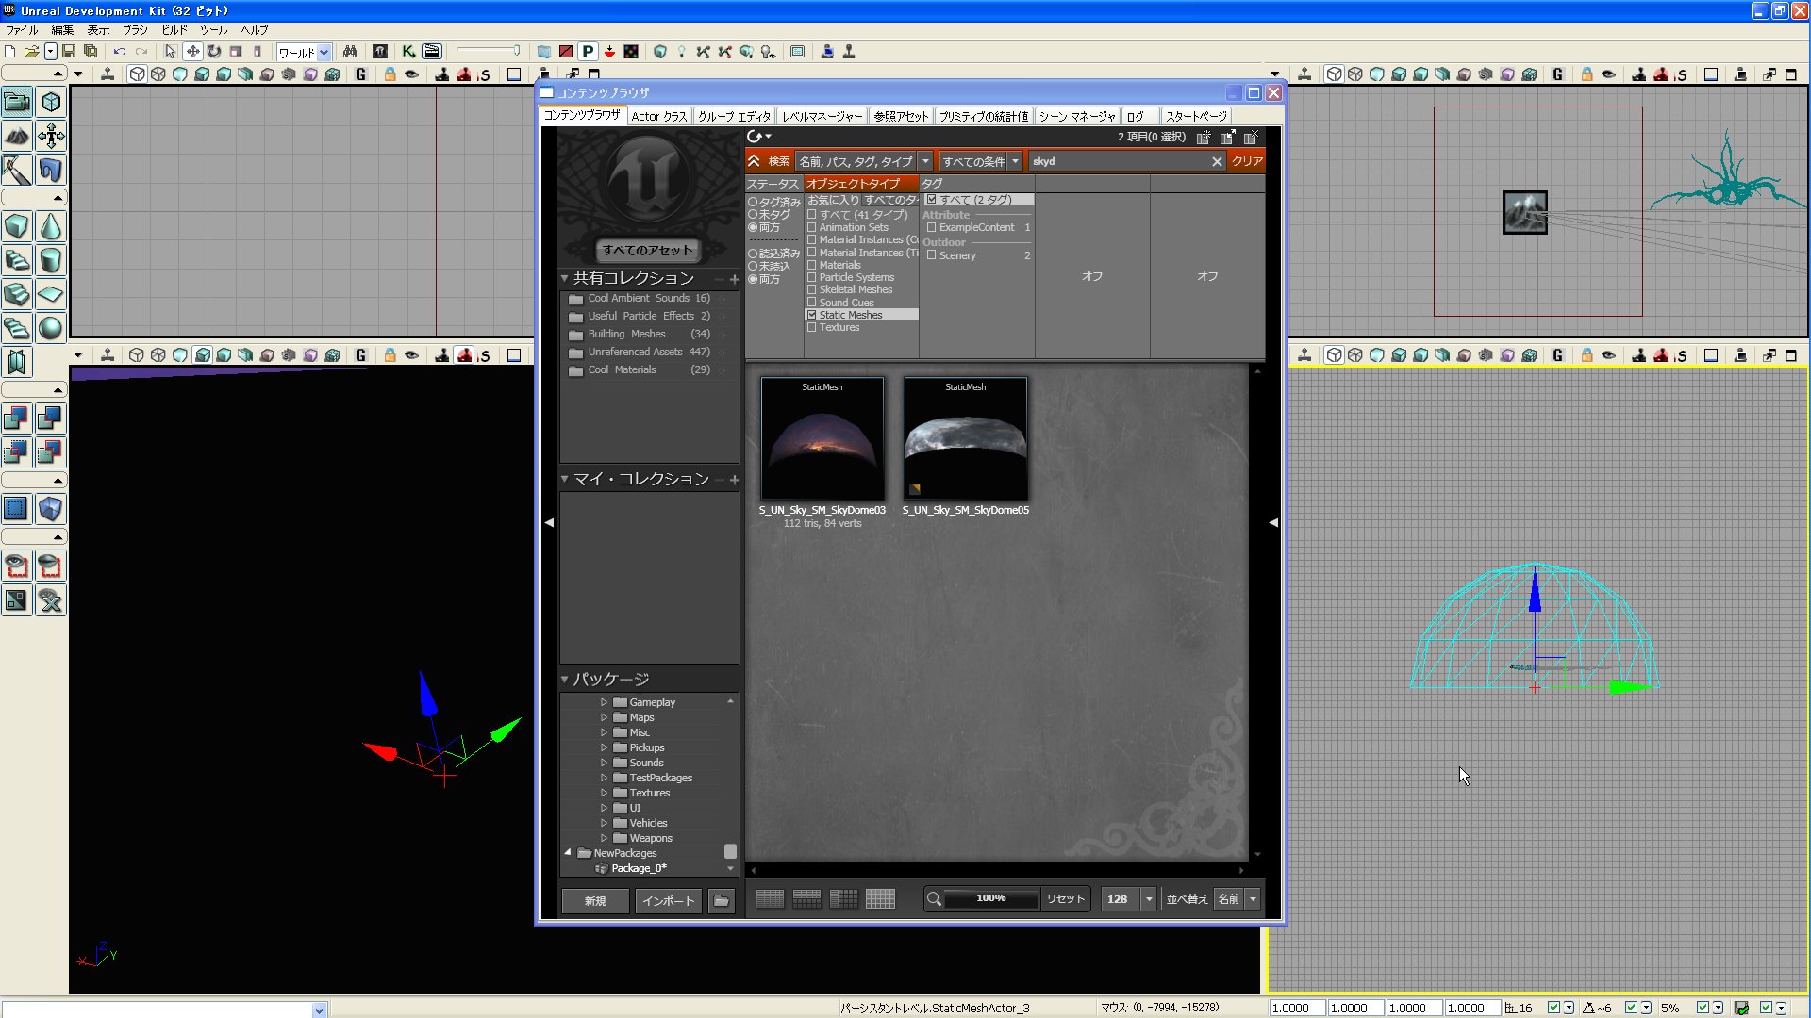Click the binoculars search icon
1811x1018 pixels.
point(350,52)
